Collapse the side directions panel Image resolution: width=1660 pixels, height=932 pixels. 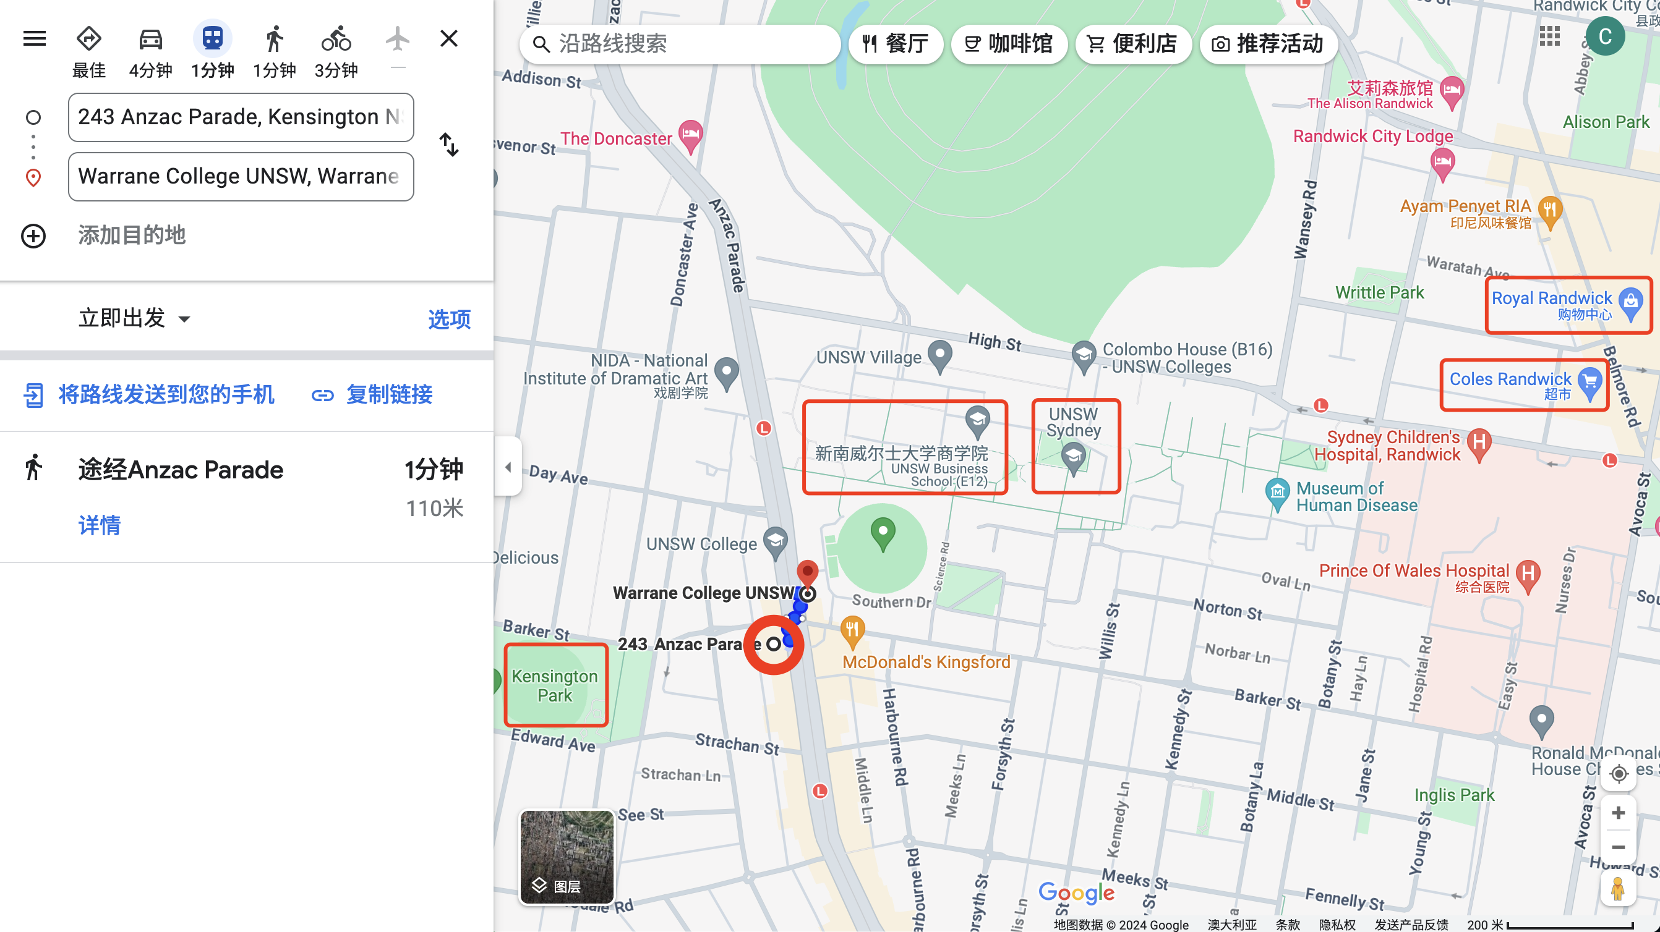[x=508, y=467]
